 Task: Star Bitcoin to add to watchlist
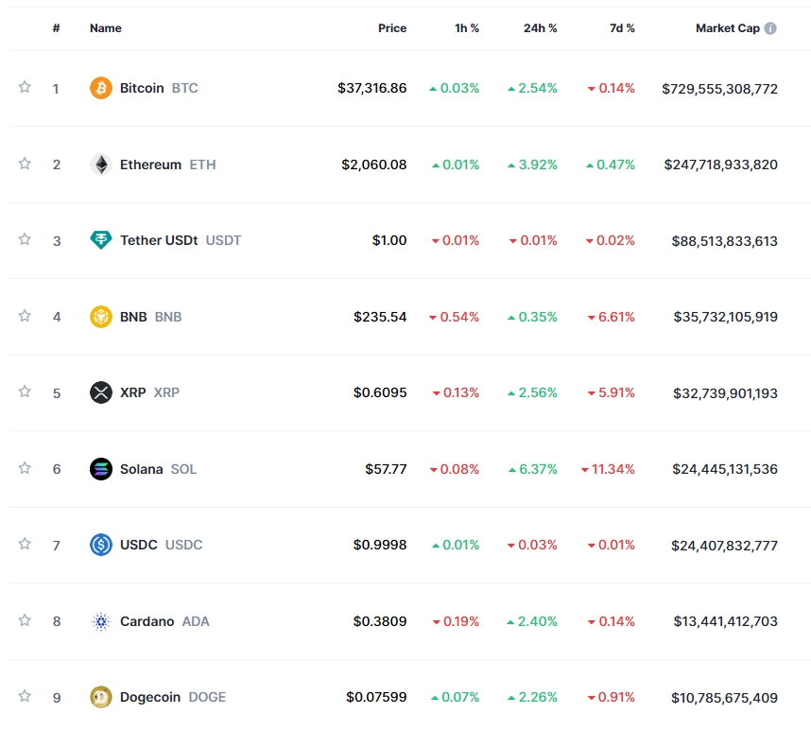coord(25,87)
